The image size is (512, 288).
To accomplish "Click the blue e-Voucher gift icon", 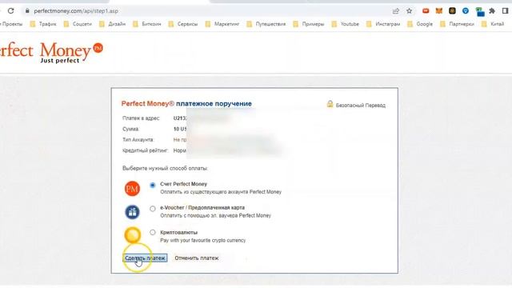I will pos(132,212).
